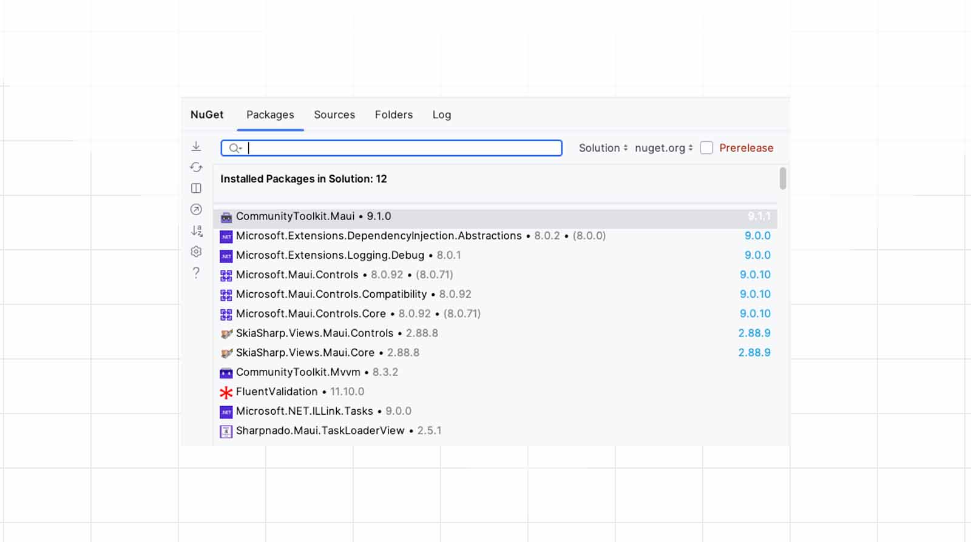This screenshot has width=971, height=542.
Task: Toggle the details pane layout icon
Action: [196, 189]
